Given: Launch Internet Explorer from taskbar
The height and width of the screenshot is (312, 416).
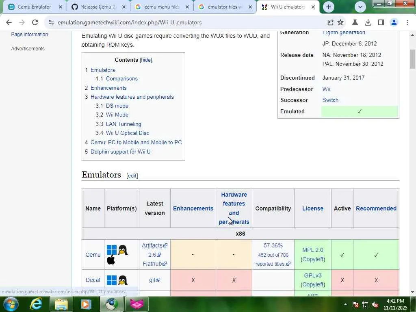Looking at the screenshot, I should (x=36, y=304).
